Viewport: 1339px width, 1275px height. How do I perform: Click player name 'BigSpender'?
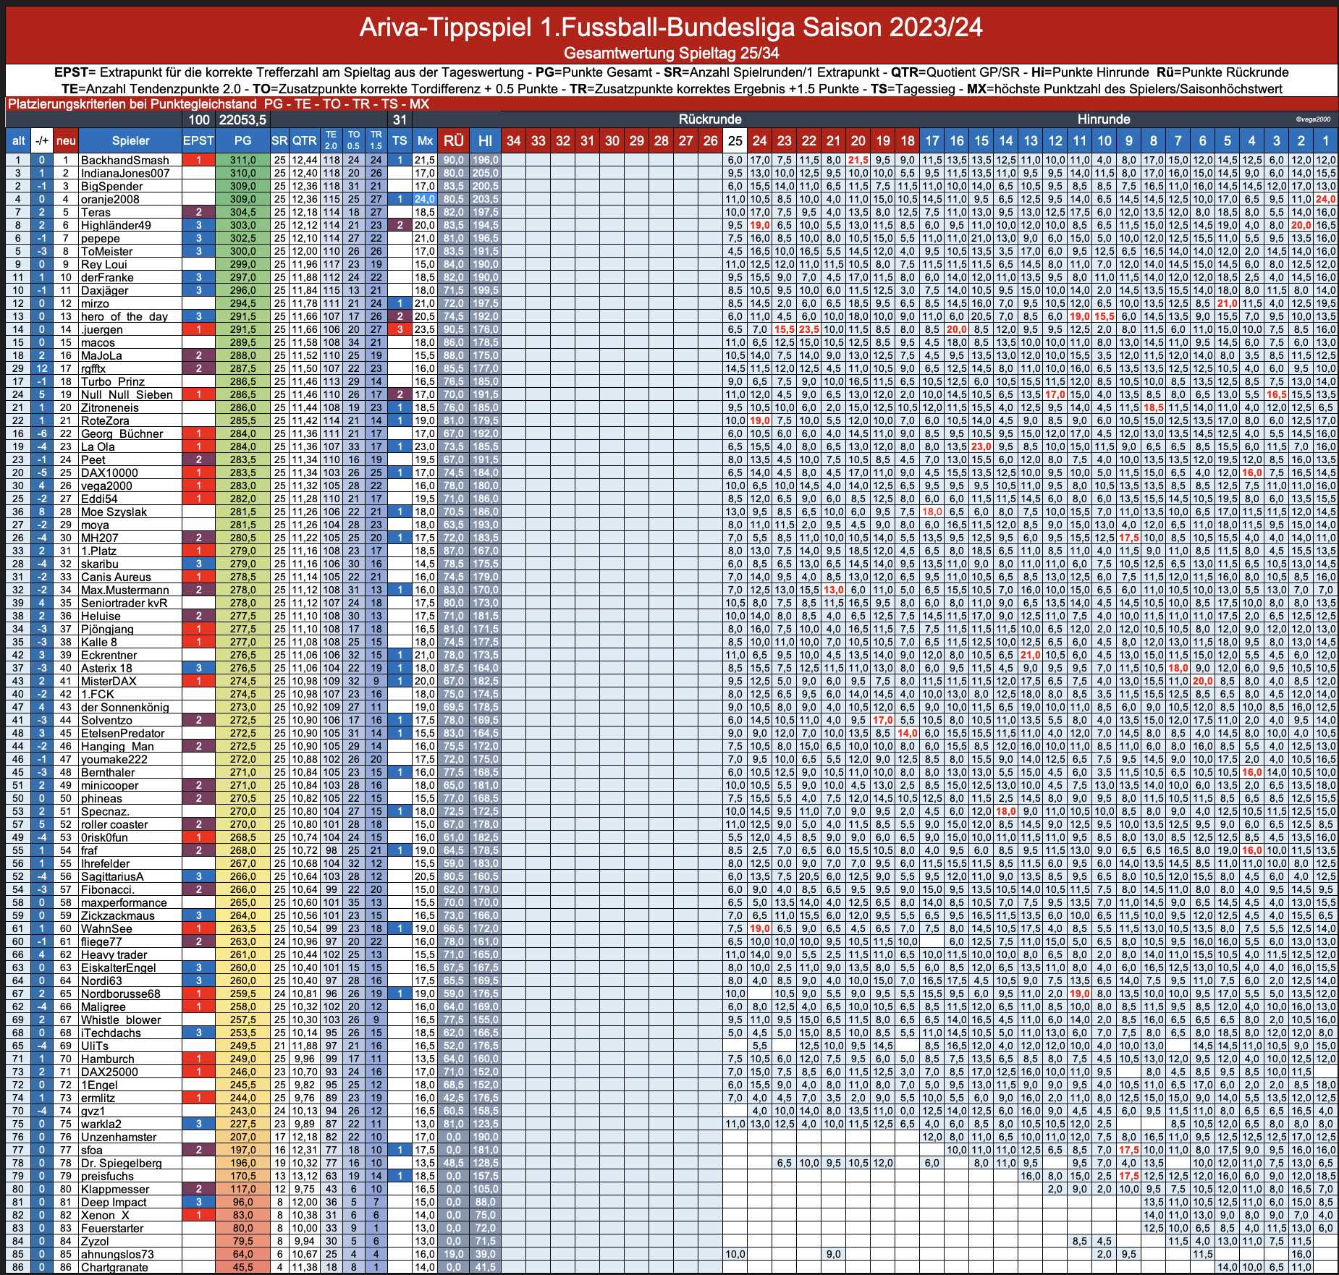pyautogui.click(x=112, y=186)
